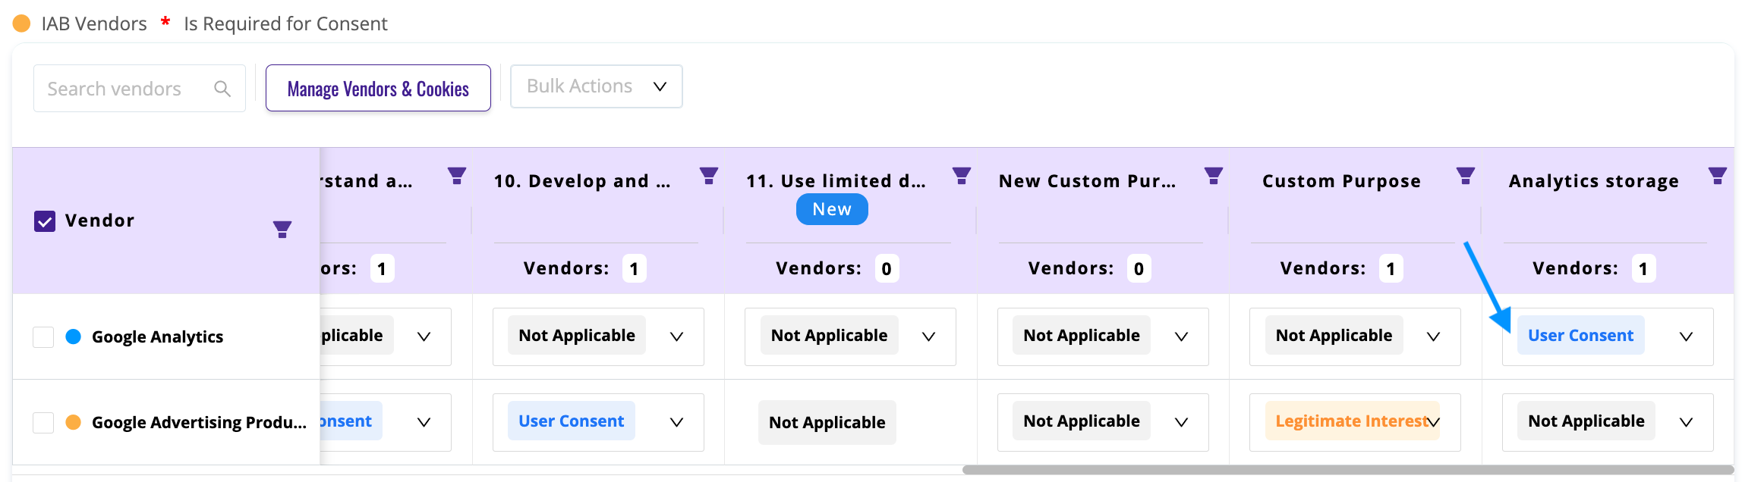Click the orange dot beside Google Advertising Products
This screenshot has height=482, width=1742.
coord(74,422)
